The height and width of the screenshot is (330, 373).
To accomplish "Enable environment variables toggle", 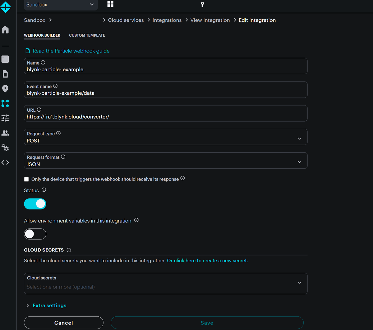I will point(35,234).
